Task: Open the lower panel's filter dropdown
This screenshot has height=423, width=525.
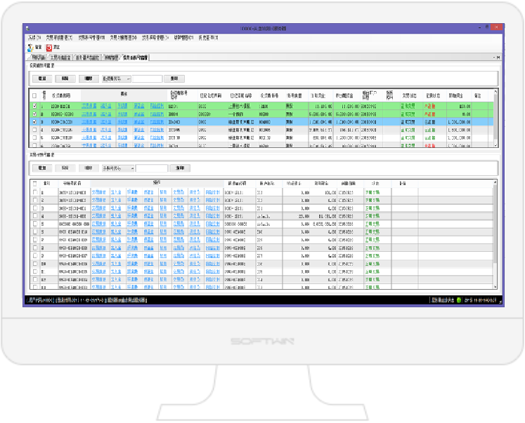Action: point(118,168)
